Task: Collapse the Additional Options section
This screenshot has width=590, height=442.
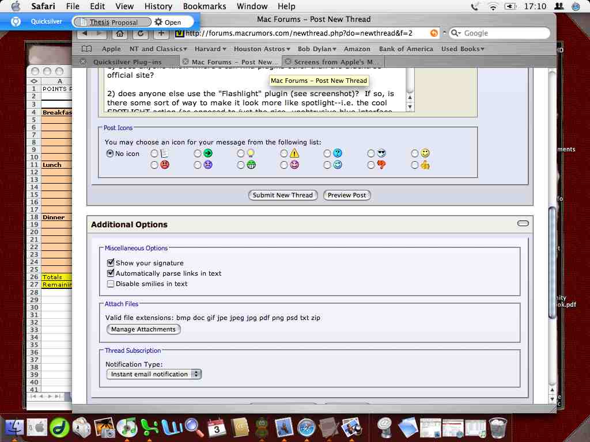Action: pos(523,223)
